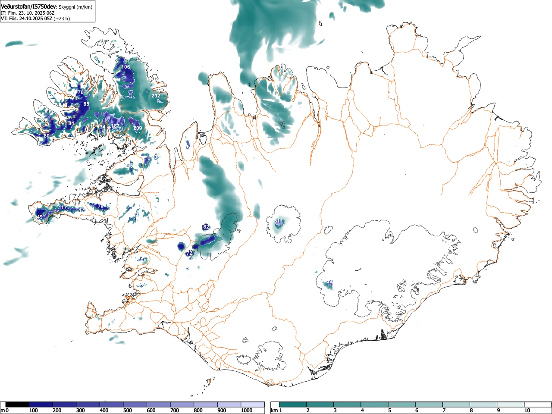
Task: Click the 70 visibility value in Westfjords
Action: (80, 93)
